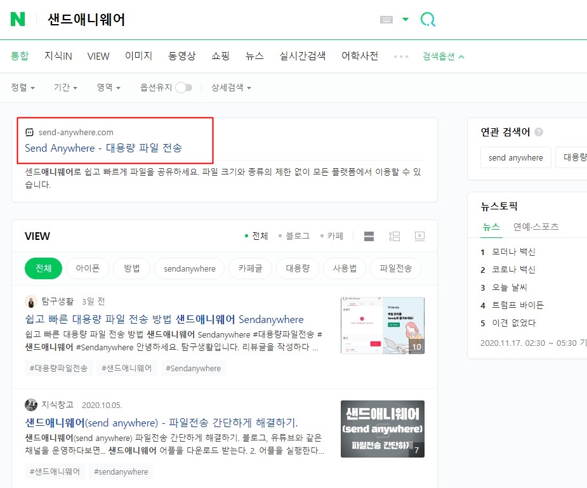Switch to the 지식iN tab

(58, 56)
